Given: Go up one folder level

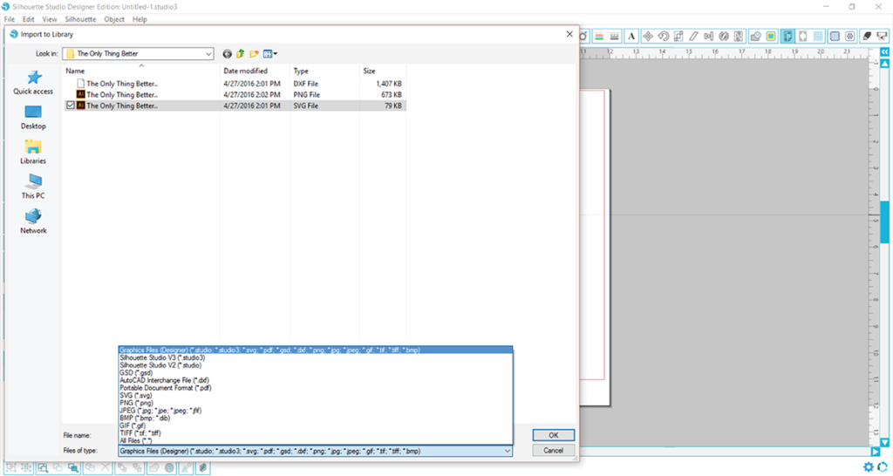Looking at the screenshot, I should (241, 53).
